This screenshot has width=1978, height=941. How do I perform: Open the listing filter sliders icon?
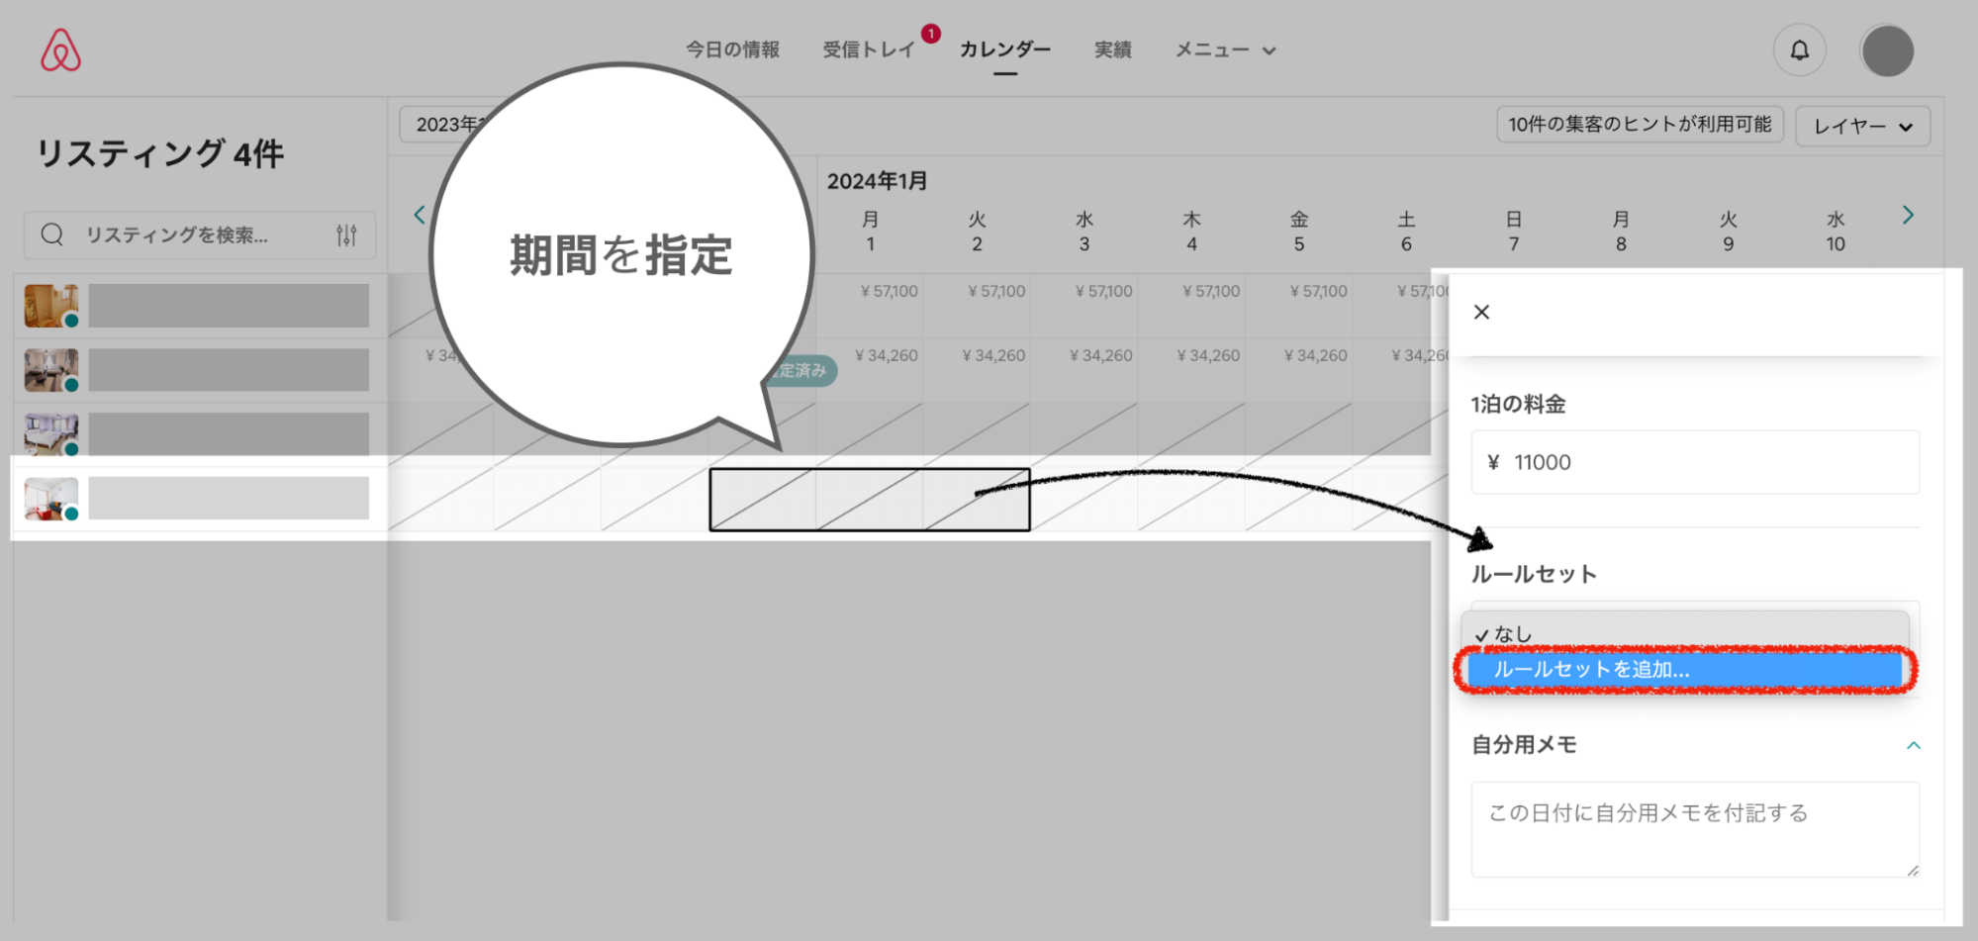346,235
